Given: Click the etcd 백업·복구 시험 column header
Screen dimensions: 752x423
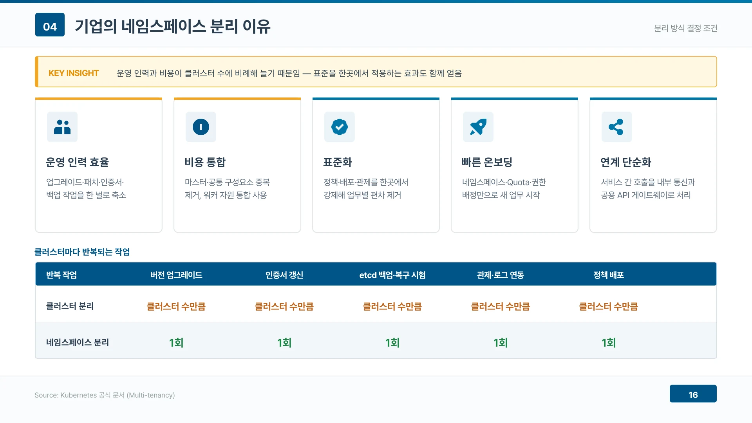Looking at the screenshot, I should 392,275.
